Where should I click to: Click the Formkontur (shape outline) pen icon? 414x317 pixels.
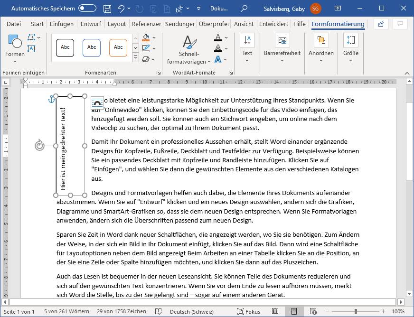click(x=146, y=48)
